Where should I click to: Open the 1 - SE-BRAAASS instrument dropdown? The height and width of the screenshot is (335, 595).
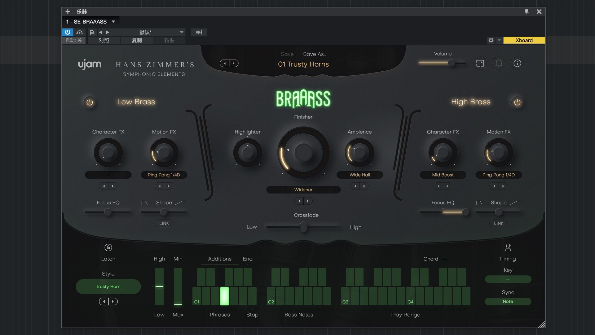click(90, 21)
